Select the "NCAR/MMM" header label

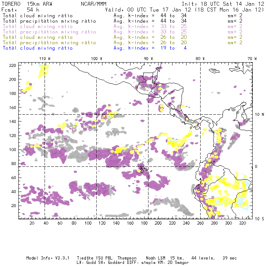pos(93,4)
